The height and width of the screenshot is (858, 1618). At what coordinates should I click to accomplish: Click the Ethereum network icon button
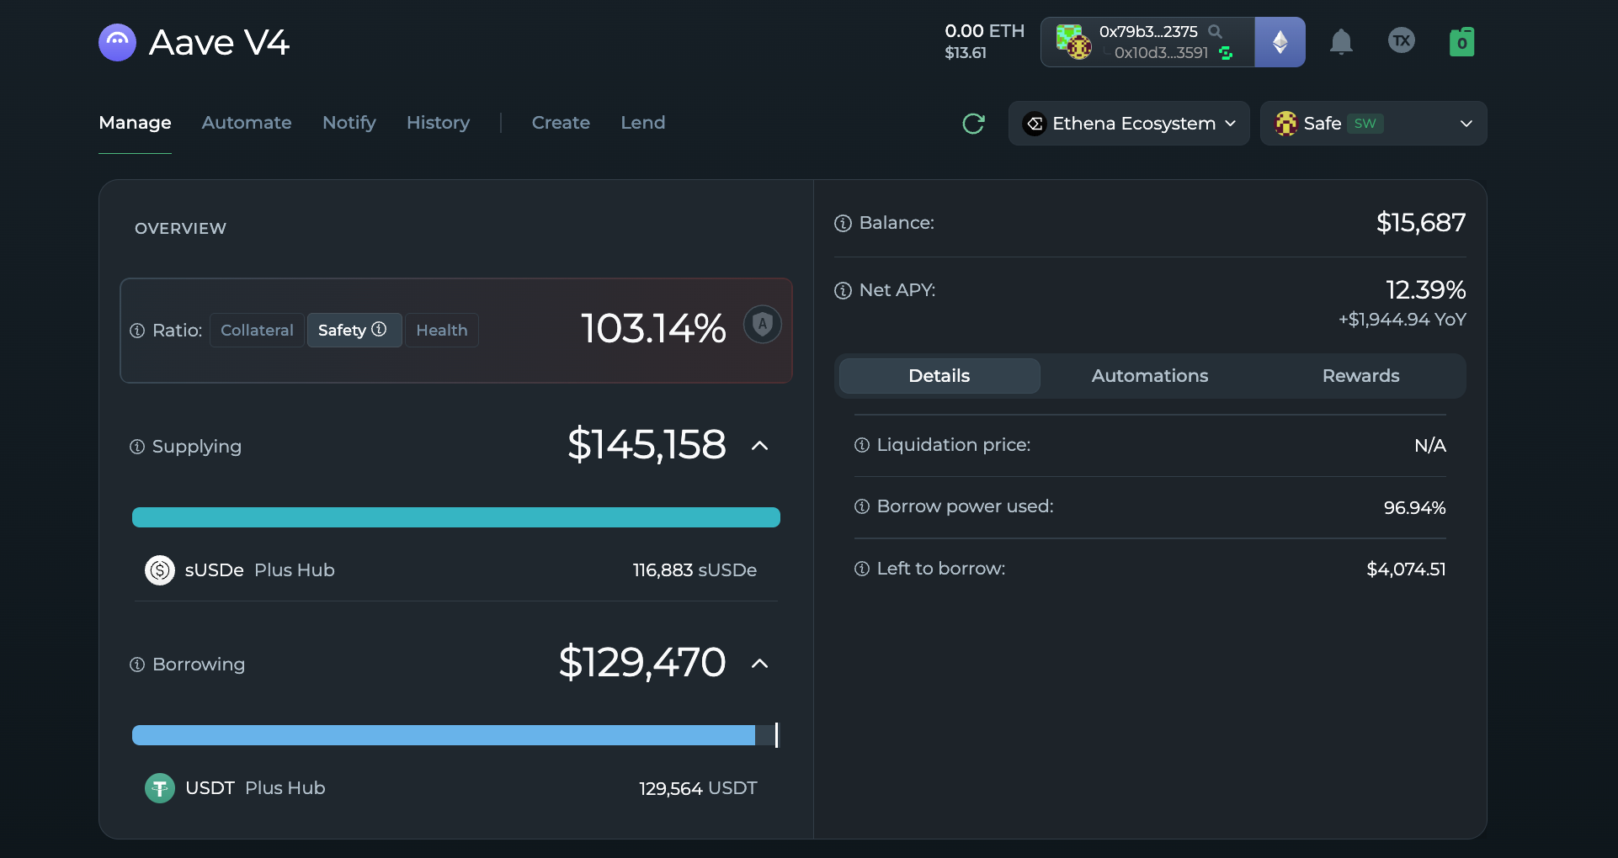point(1280,42)
